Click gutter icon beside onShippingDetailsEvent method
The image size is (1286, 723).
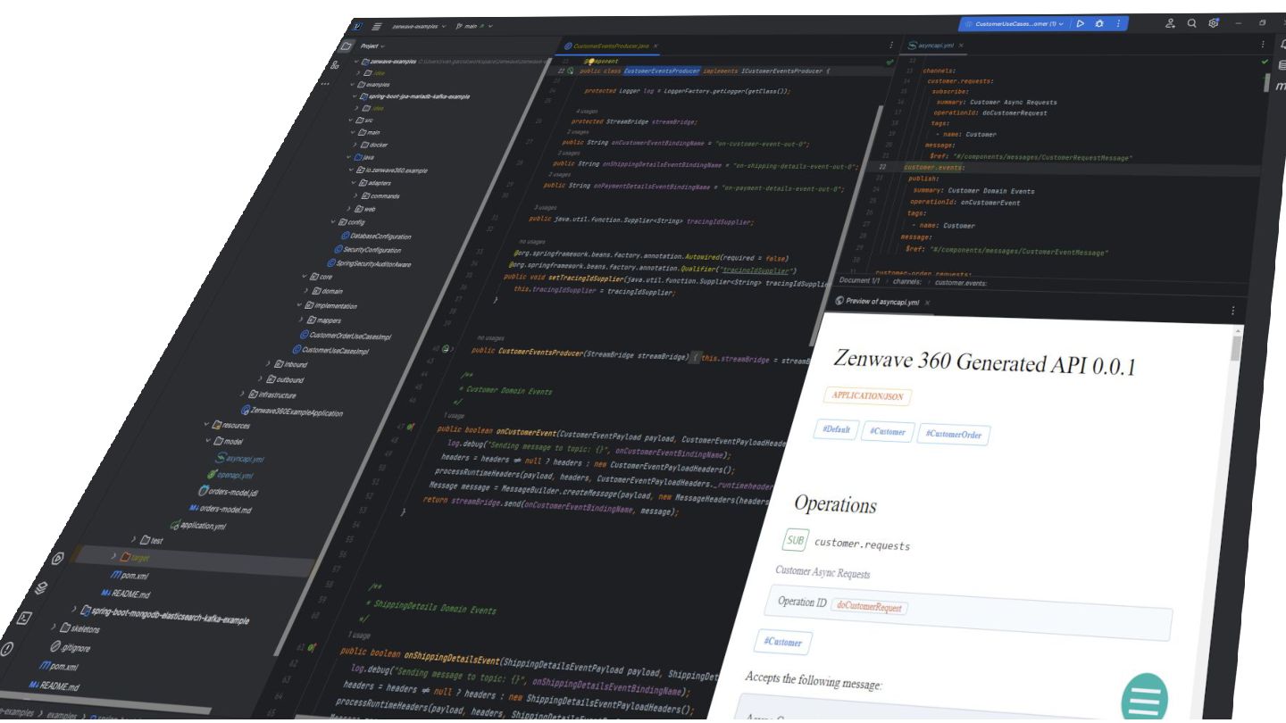tap(312, 647)
